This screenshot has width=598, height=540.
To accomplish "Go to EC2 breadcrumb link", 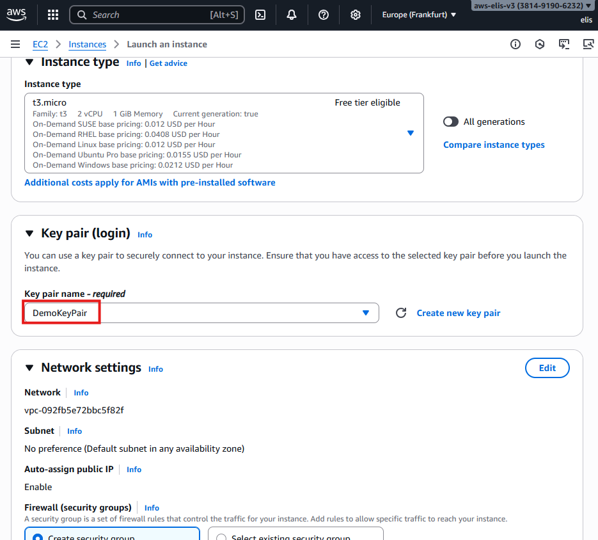I will point(40,44).
